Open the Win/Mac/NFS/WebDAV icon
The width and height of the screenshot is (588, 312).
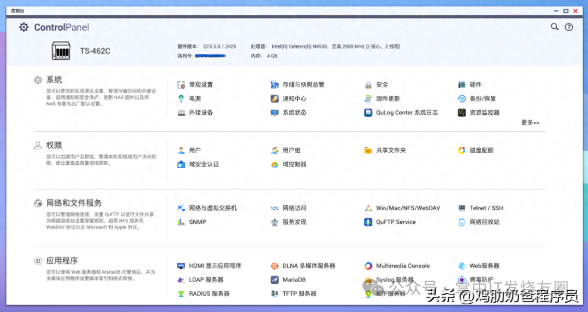click(x=368, y=208)
